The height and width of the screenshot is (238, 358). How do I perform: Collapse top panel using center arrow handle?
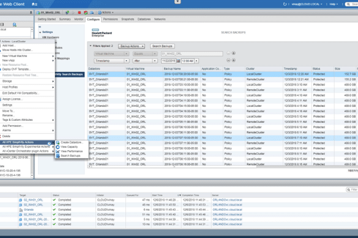coord(177,2)
